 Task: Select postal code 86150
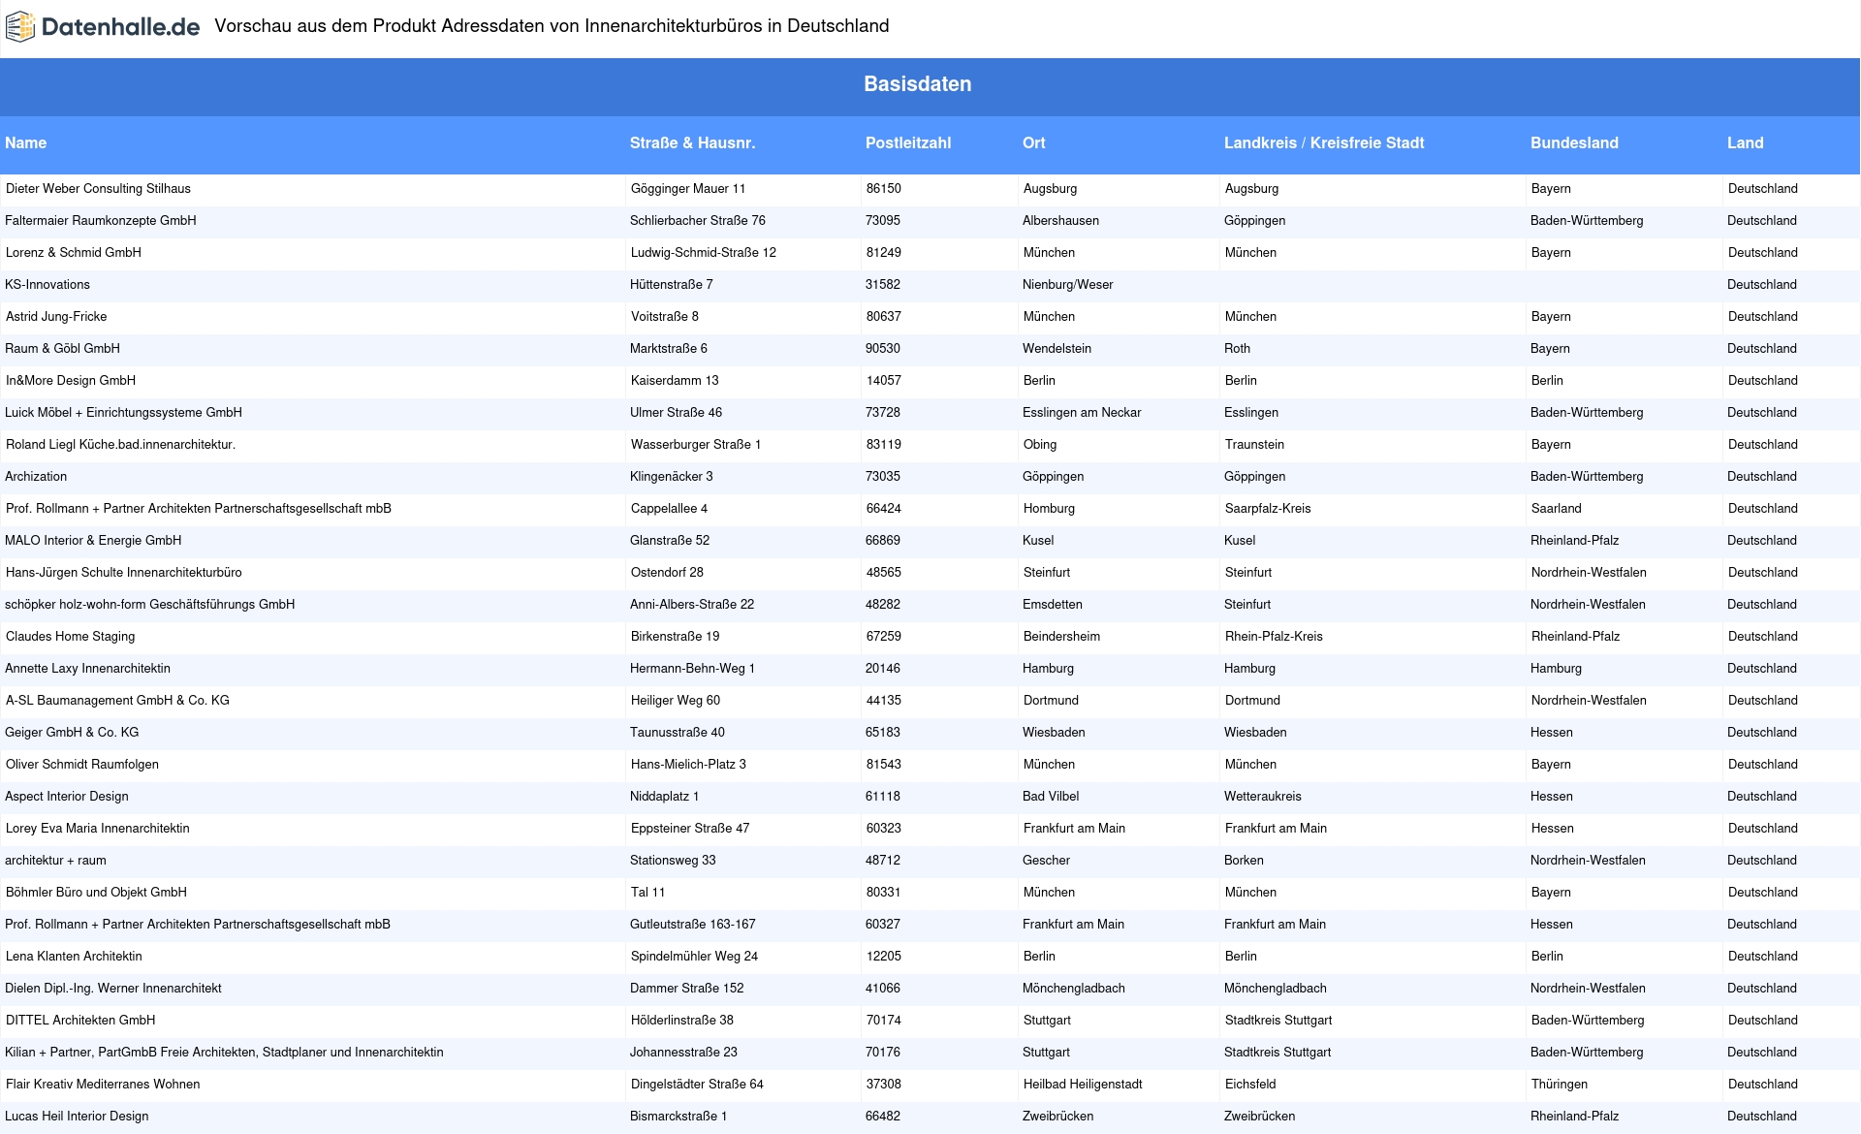pyautogui.click(x=884, y=189)
